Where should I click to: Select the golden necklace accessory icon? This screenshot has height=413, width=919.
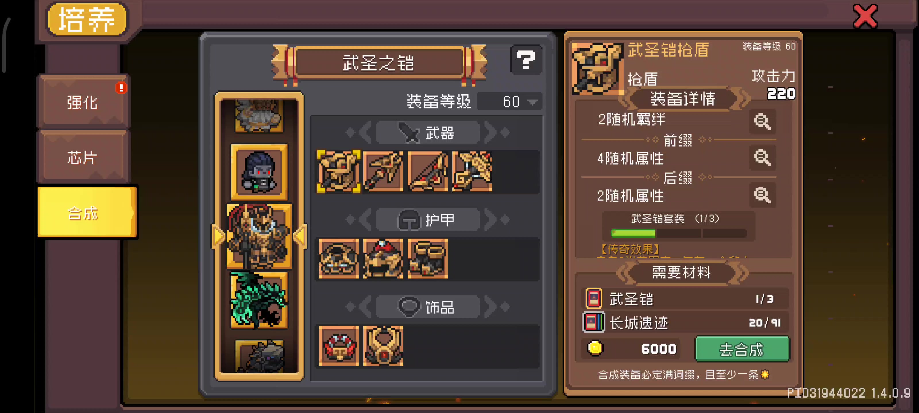(x=383, y=346)
